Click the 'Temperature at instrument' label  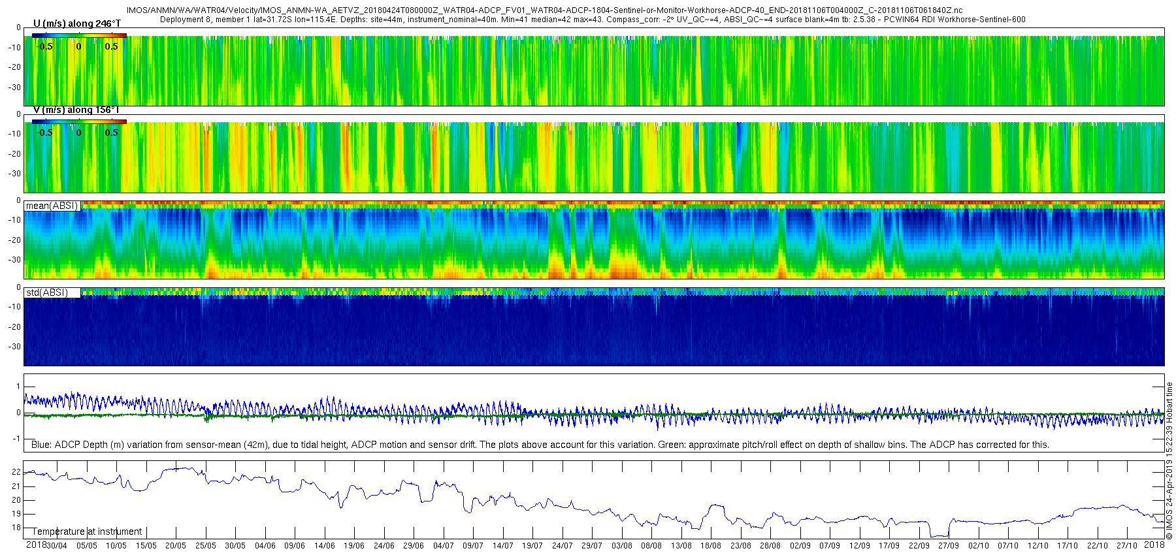click(x=87, y=531)
